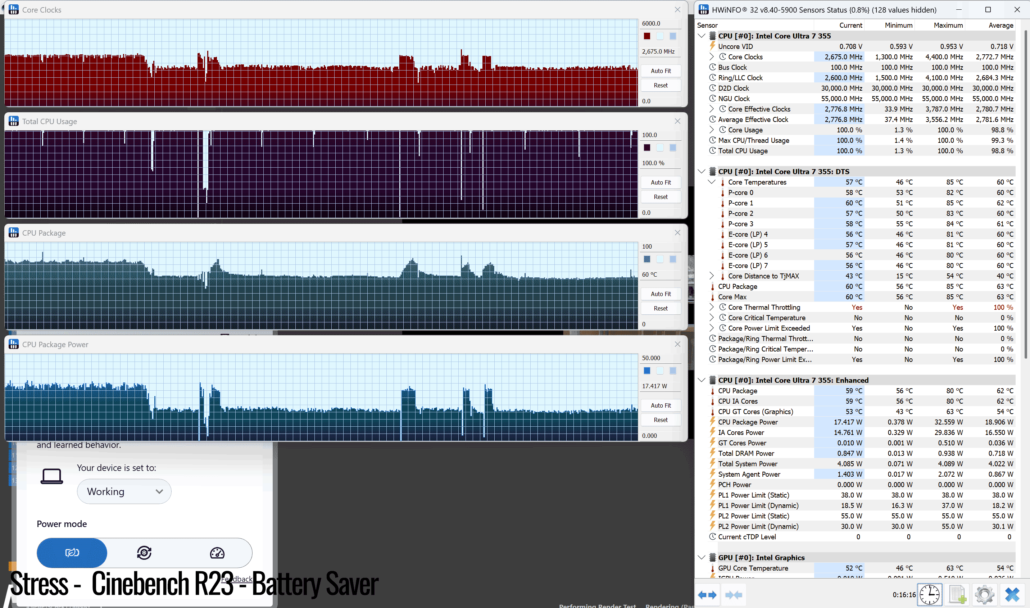Click the clock icon beside Ring/LLC Clock

(712, 77)
